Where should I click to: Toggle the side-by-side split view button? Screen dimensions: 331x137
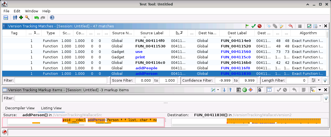coord(269,90)
